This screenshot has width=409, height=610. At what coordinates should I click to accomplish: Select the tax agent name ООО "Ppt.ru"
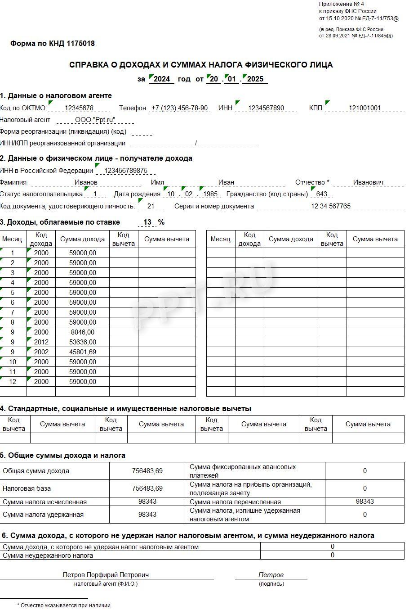[97, 120]
